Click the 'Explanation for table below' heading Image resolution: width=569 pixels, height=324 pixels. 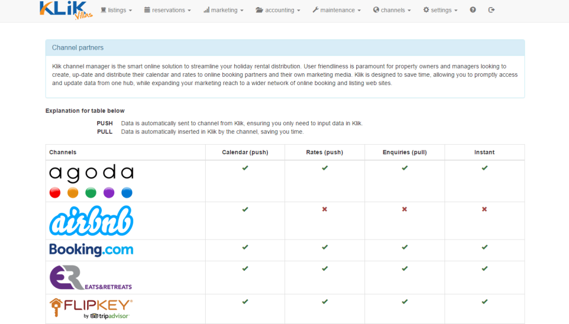pos(85,111)
